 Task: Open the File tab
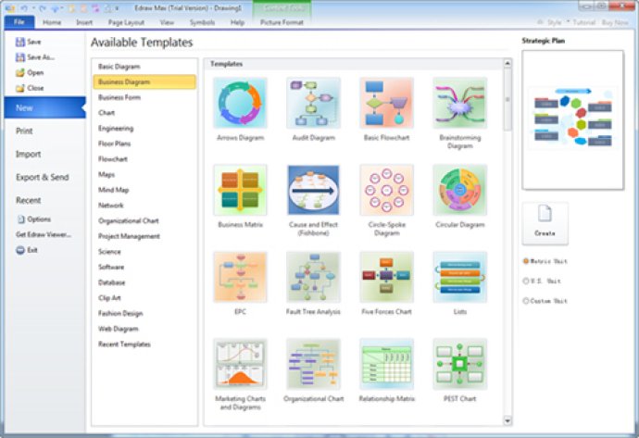(19, 22)
